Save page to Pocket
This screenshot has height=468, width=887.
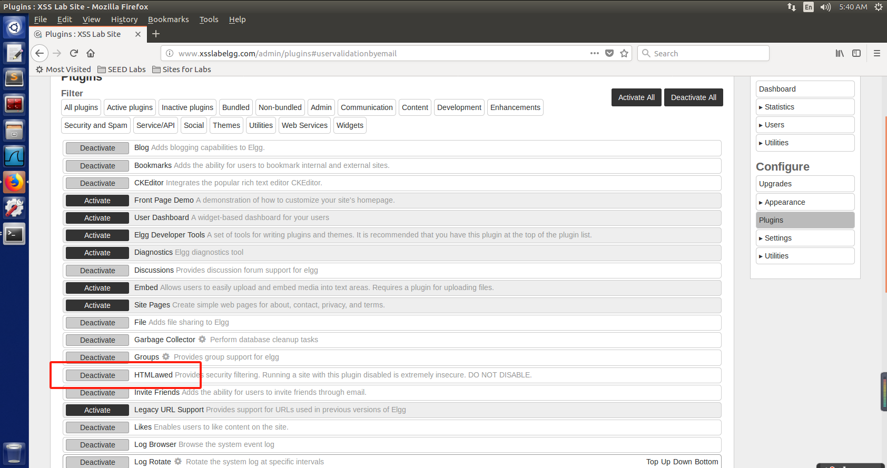click(609, 53)
